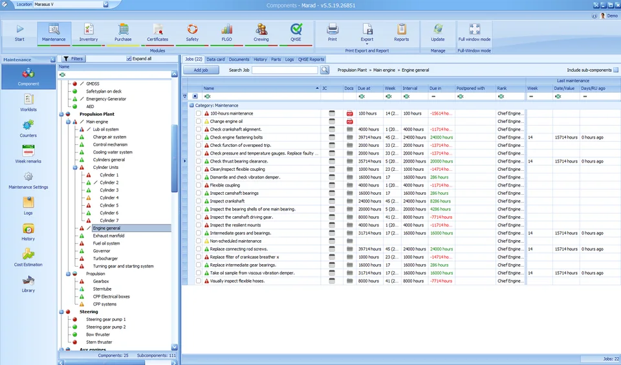Screen dimensions: 621x365
Task: Click the Search Job input field
Action: pyautogui.click(x=285, y=70)
